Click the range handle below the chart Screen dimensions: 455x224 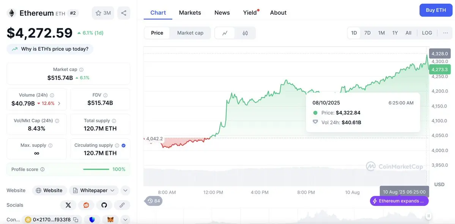click(428, 216)
